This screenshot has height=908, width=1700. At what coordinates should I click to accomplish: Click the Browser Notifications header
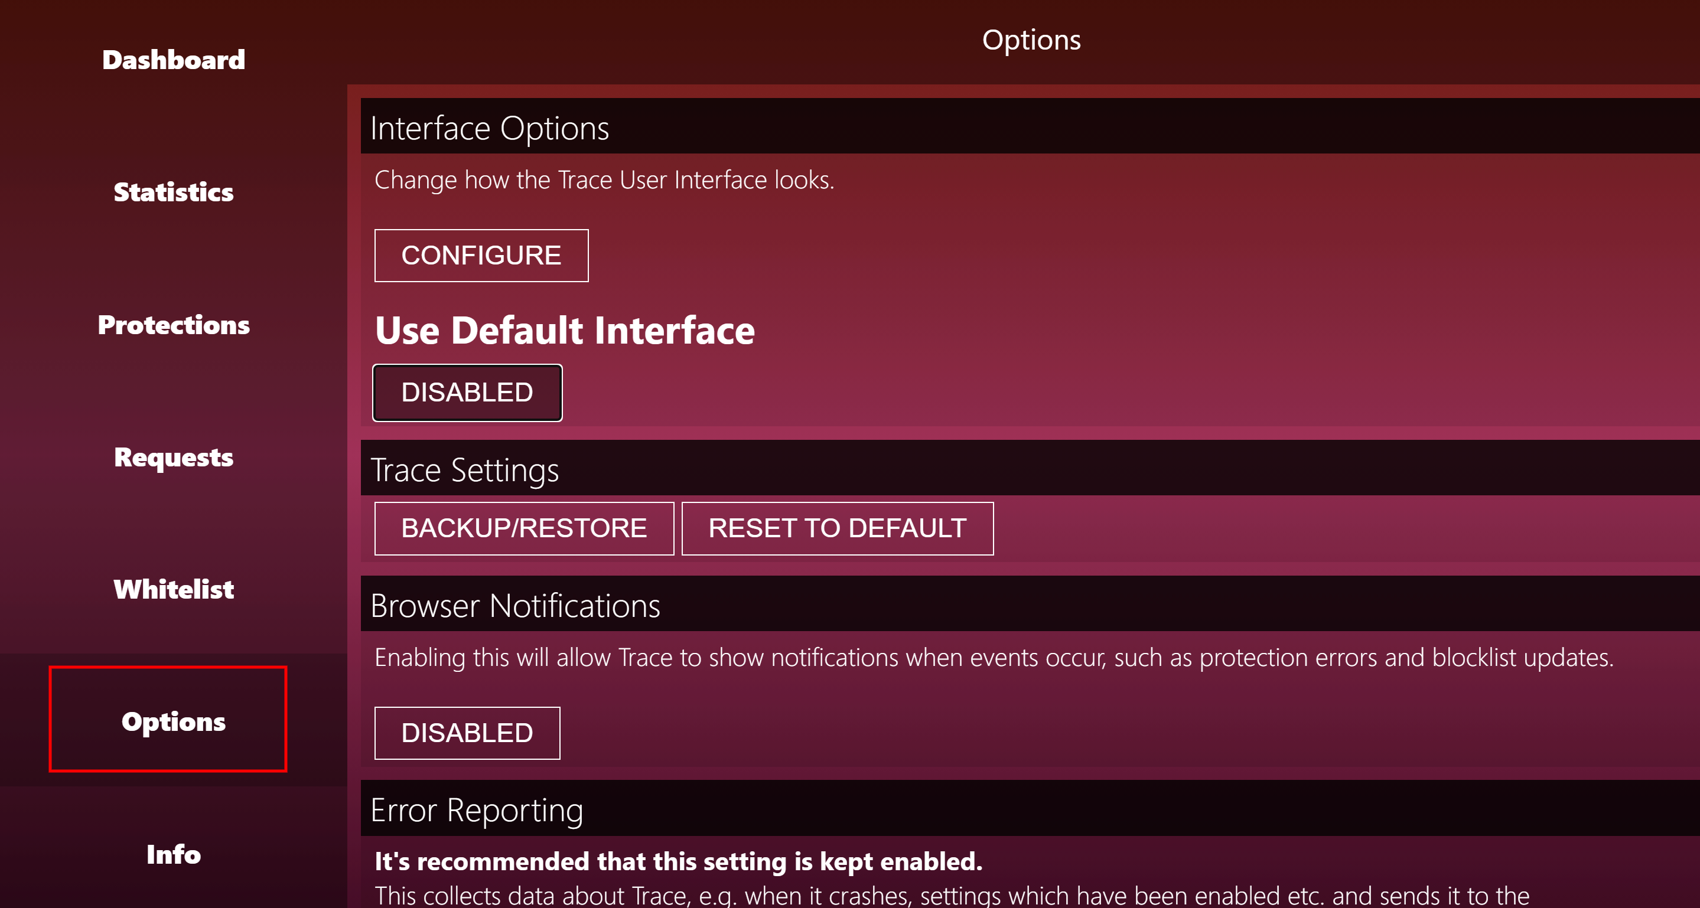tap(514, 605)
